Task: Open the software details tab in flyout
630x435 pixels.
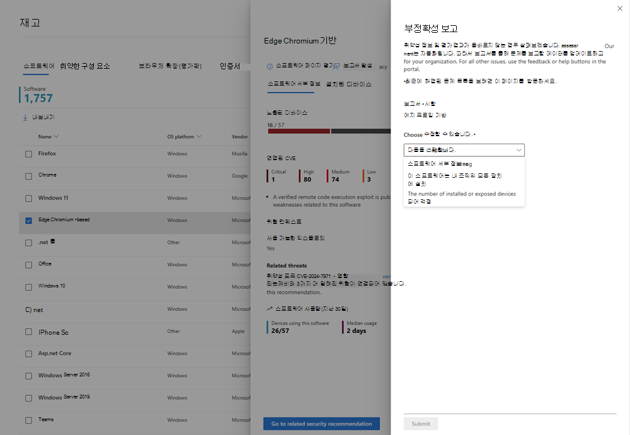Action: coord(294,84)
